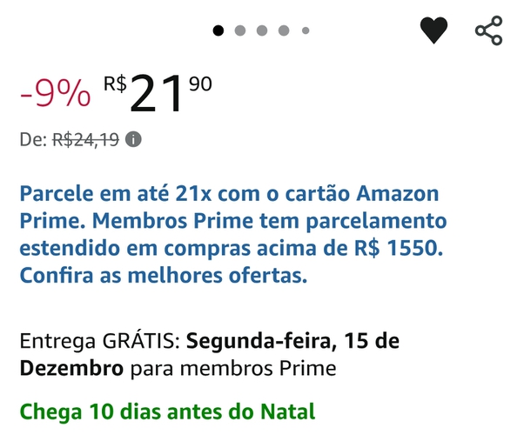
Task: Open the info icon beside R$24,19
Action: pyautogui.click(x=133, y=139)
